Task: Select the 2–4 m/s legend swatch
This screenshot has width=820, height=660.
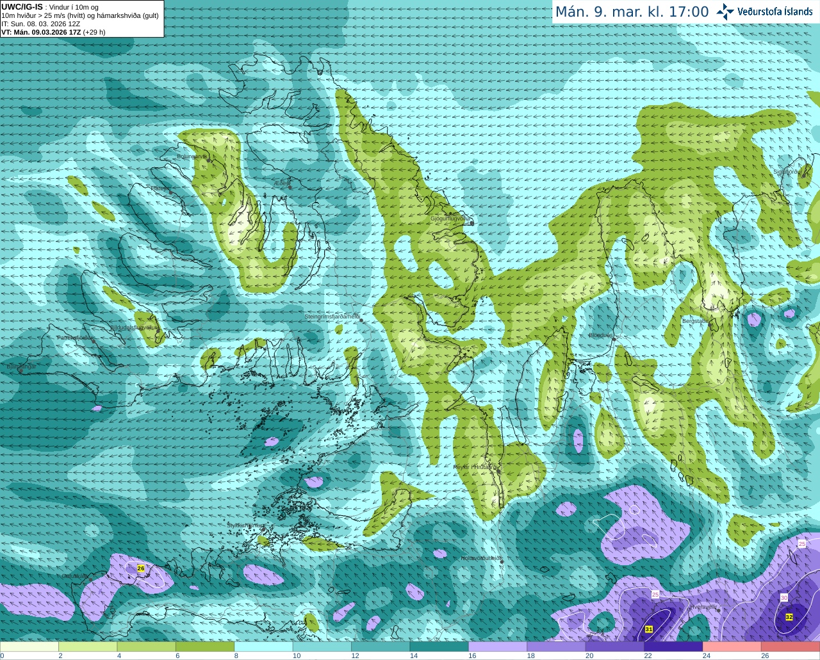Action: [x=88, y=647]
